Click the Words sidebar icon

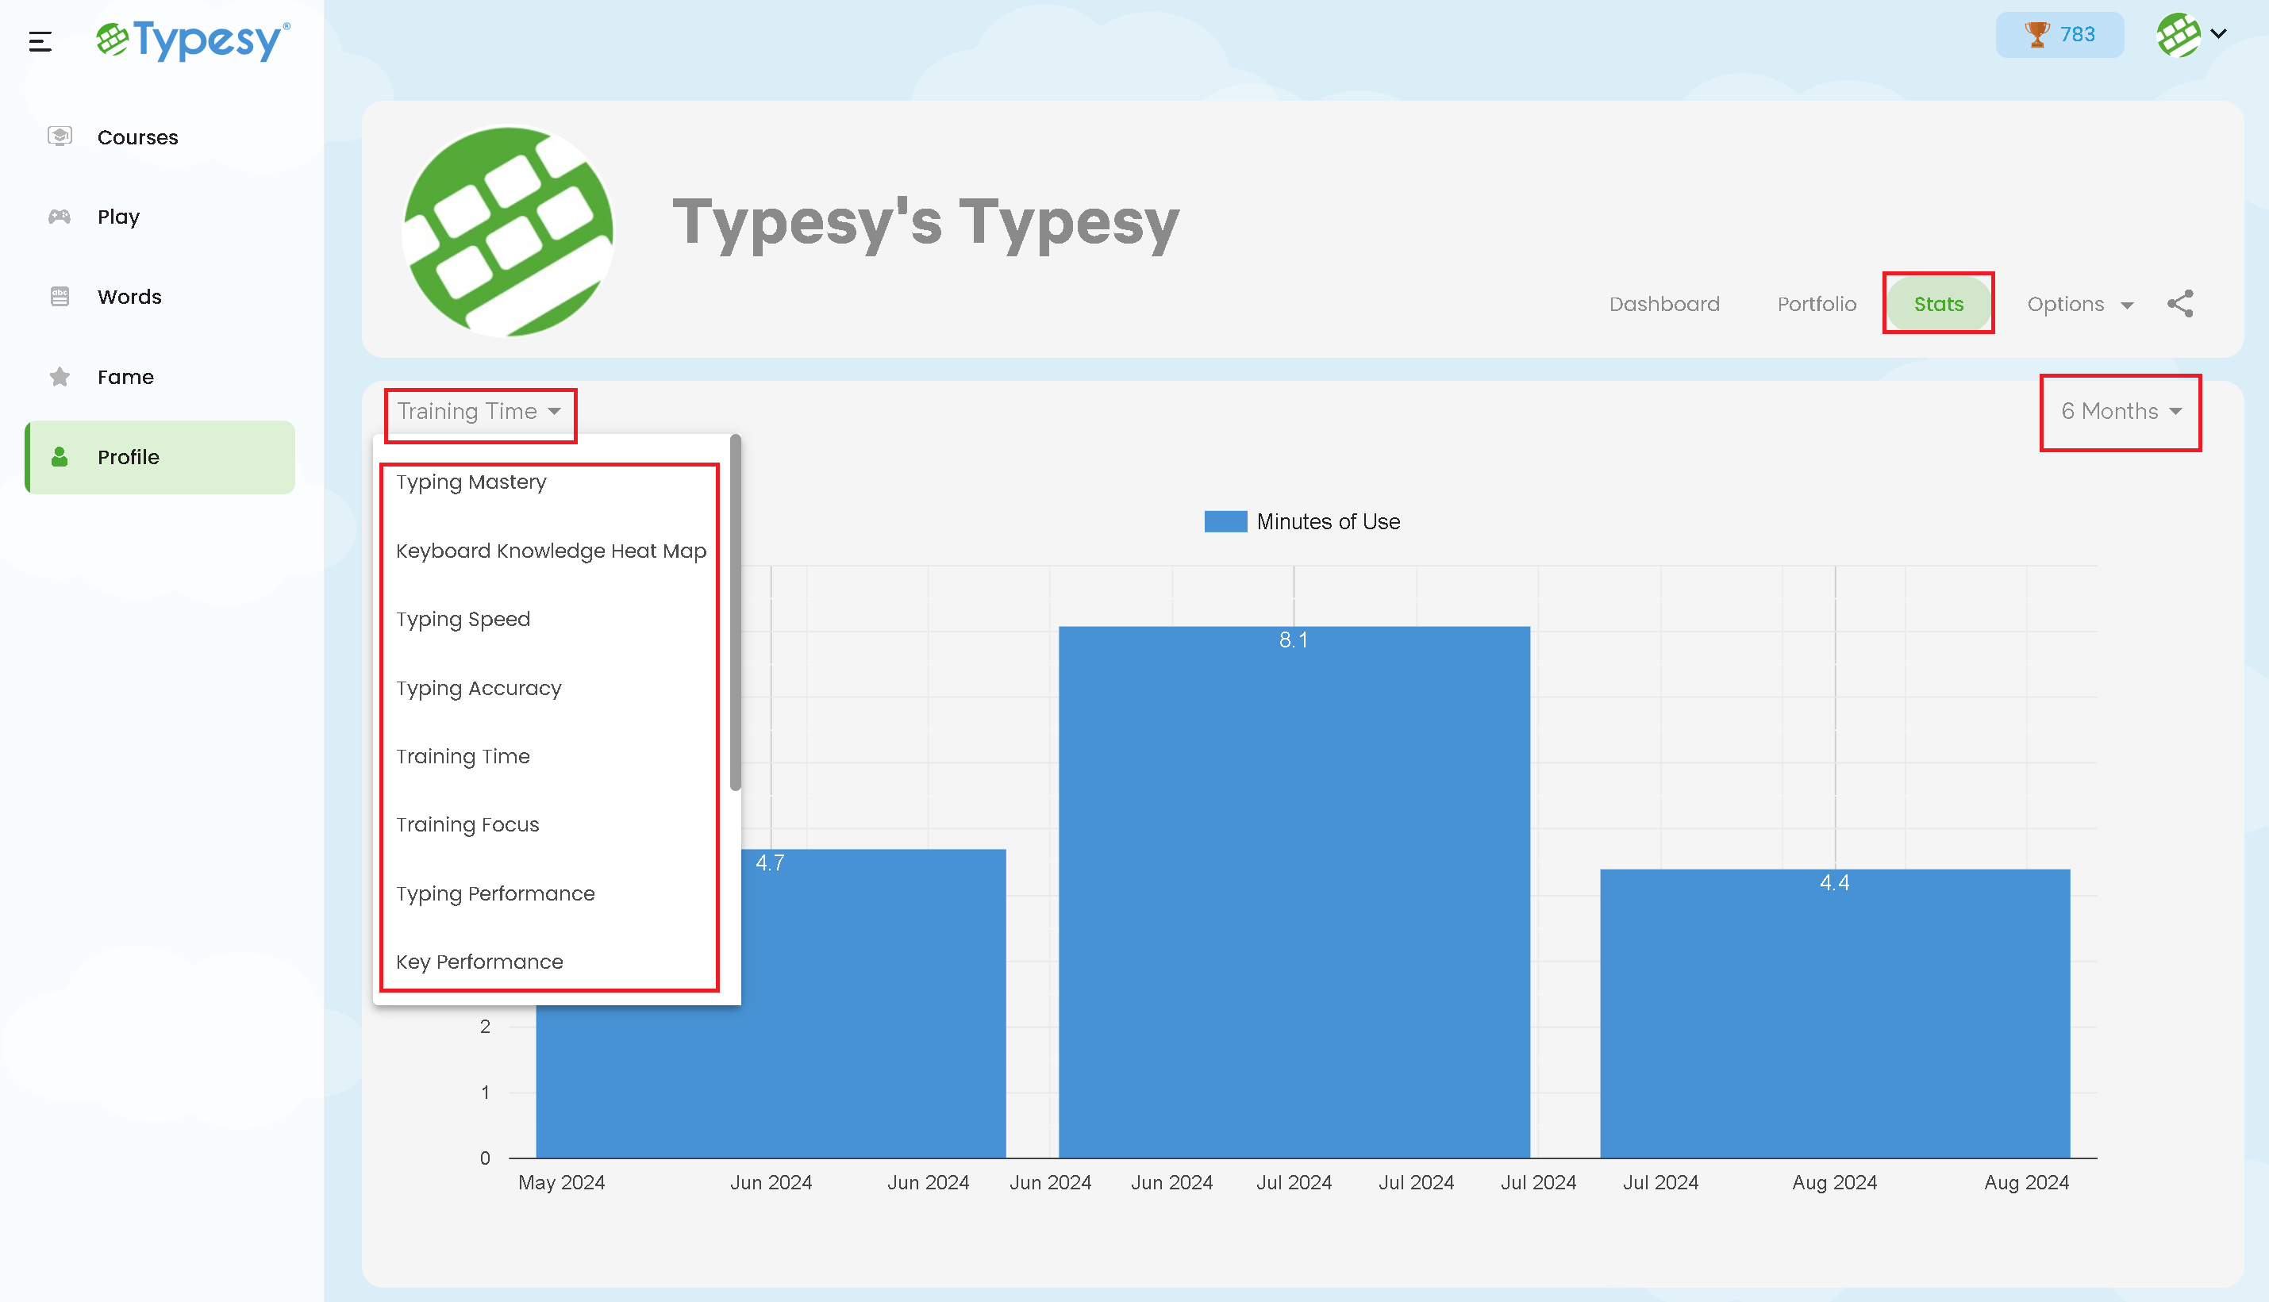point(60,296)
